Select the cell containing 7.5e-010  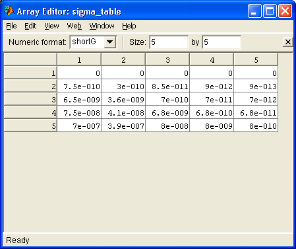79,86
